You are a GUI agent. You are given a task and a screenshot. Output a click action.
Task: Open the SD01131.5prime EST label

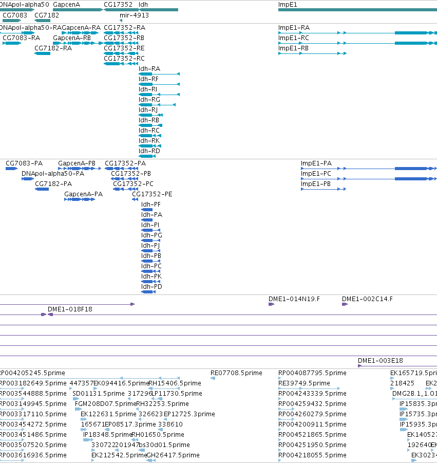tap(99, 394)
